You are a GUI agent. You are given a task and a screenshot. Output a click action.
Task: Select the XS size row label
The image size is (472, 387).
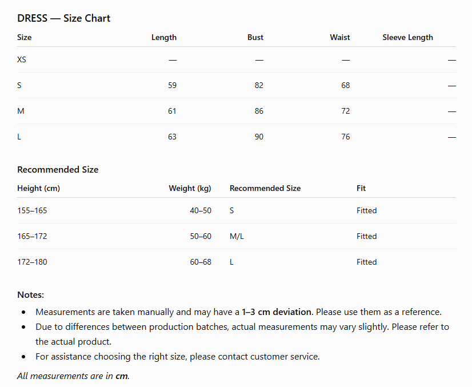[x=22, y=59]
